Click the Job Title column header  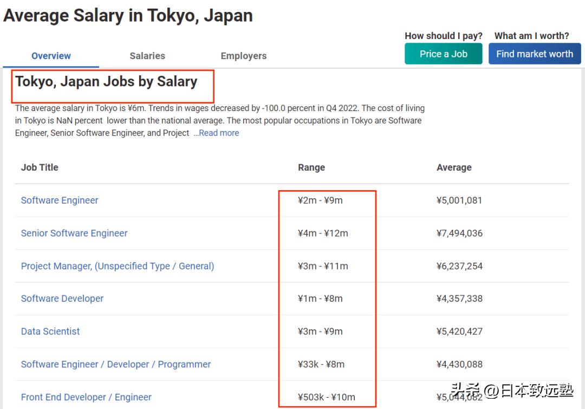click(x=39, y=167)
